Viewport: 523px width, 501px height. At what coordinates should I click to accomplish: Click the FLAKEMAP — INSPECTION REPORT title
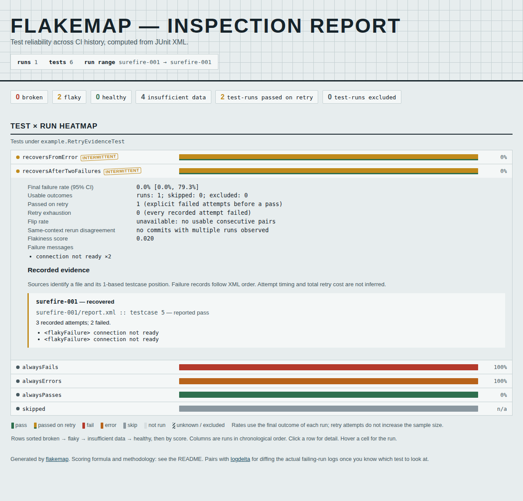pos(205,26)
